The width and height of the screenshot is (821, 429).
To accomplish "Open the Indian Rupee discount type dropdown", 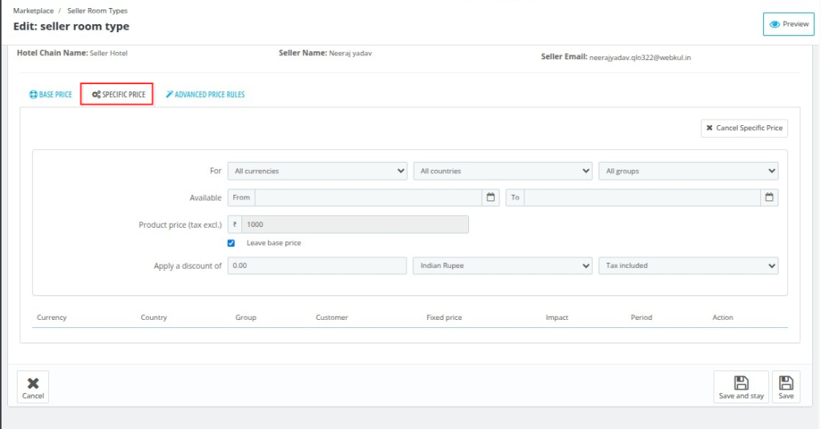I will pyautogui.click(x=503, y=265).
